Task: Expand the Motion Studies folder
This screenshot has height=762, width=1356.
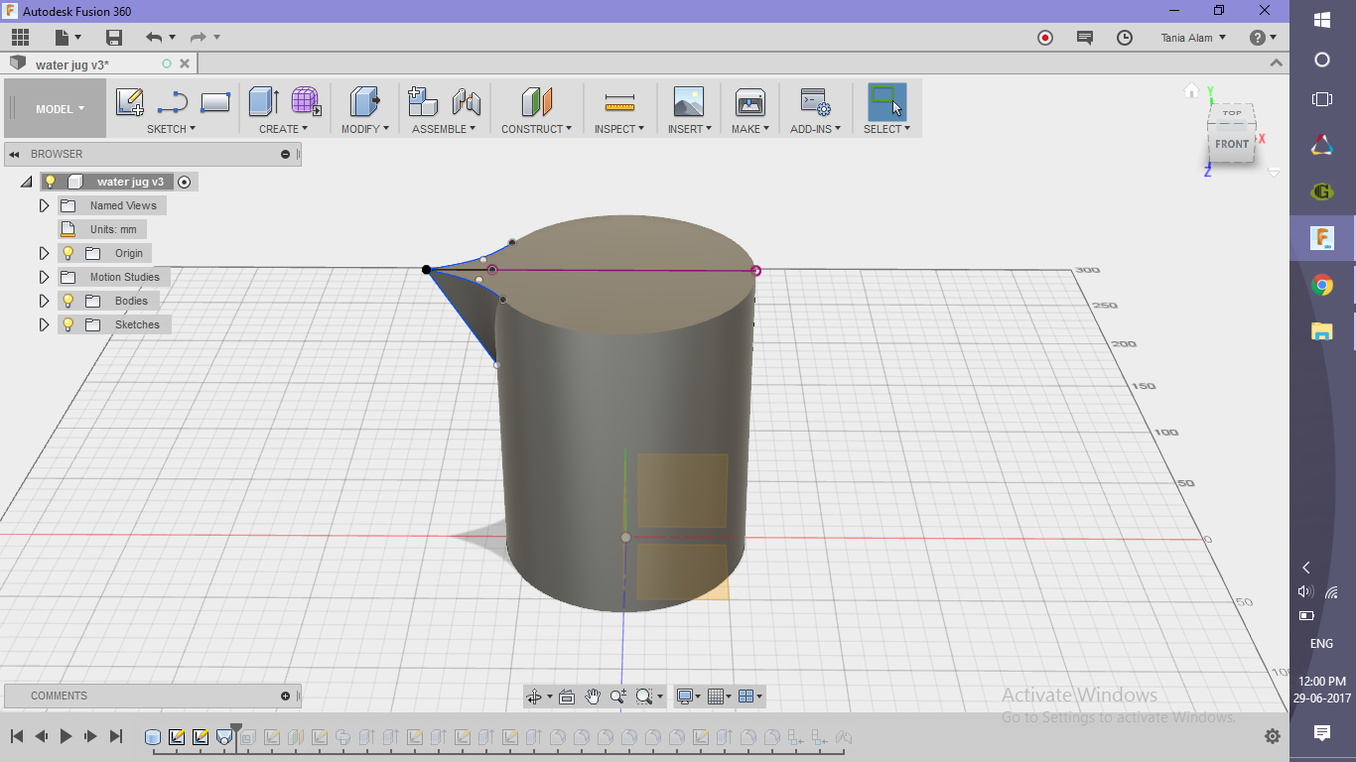Action: 44,277
